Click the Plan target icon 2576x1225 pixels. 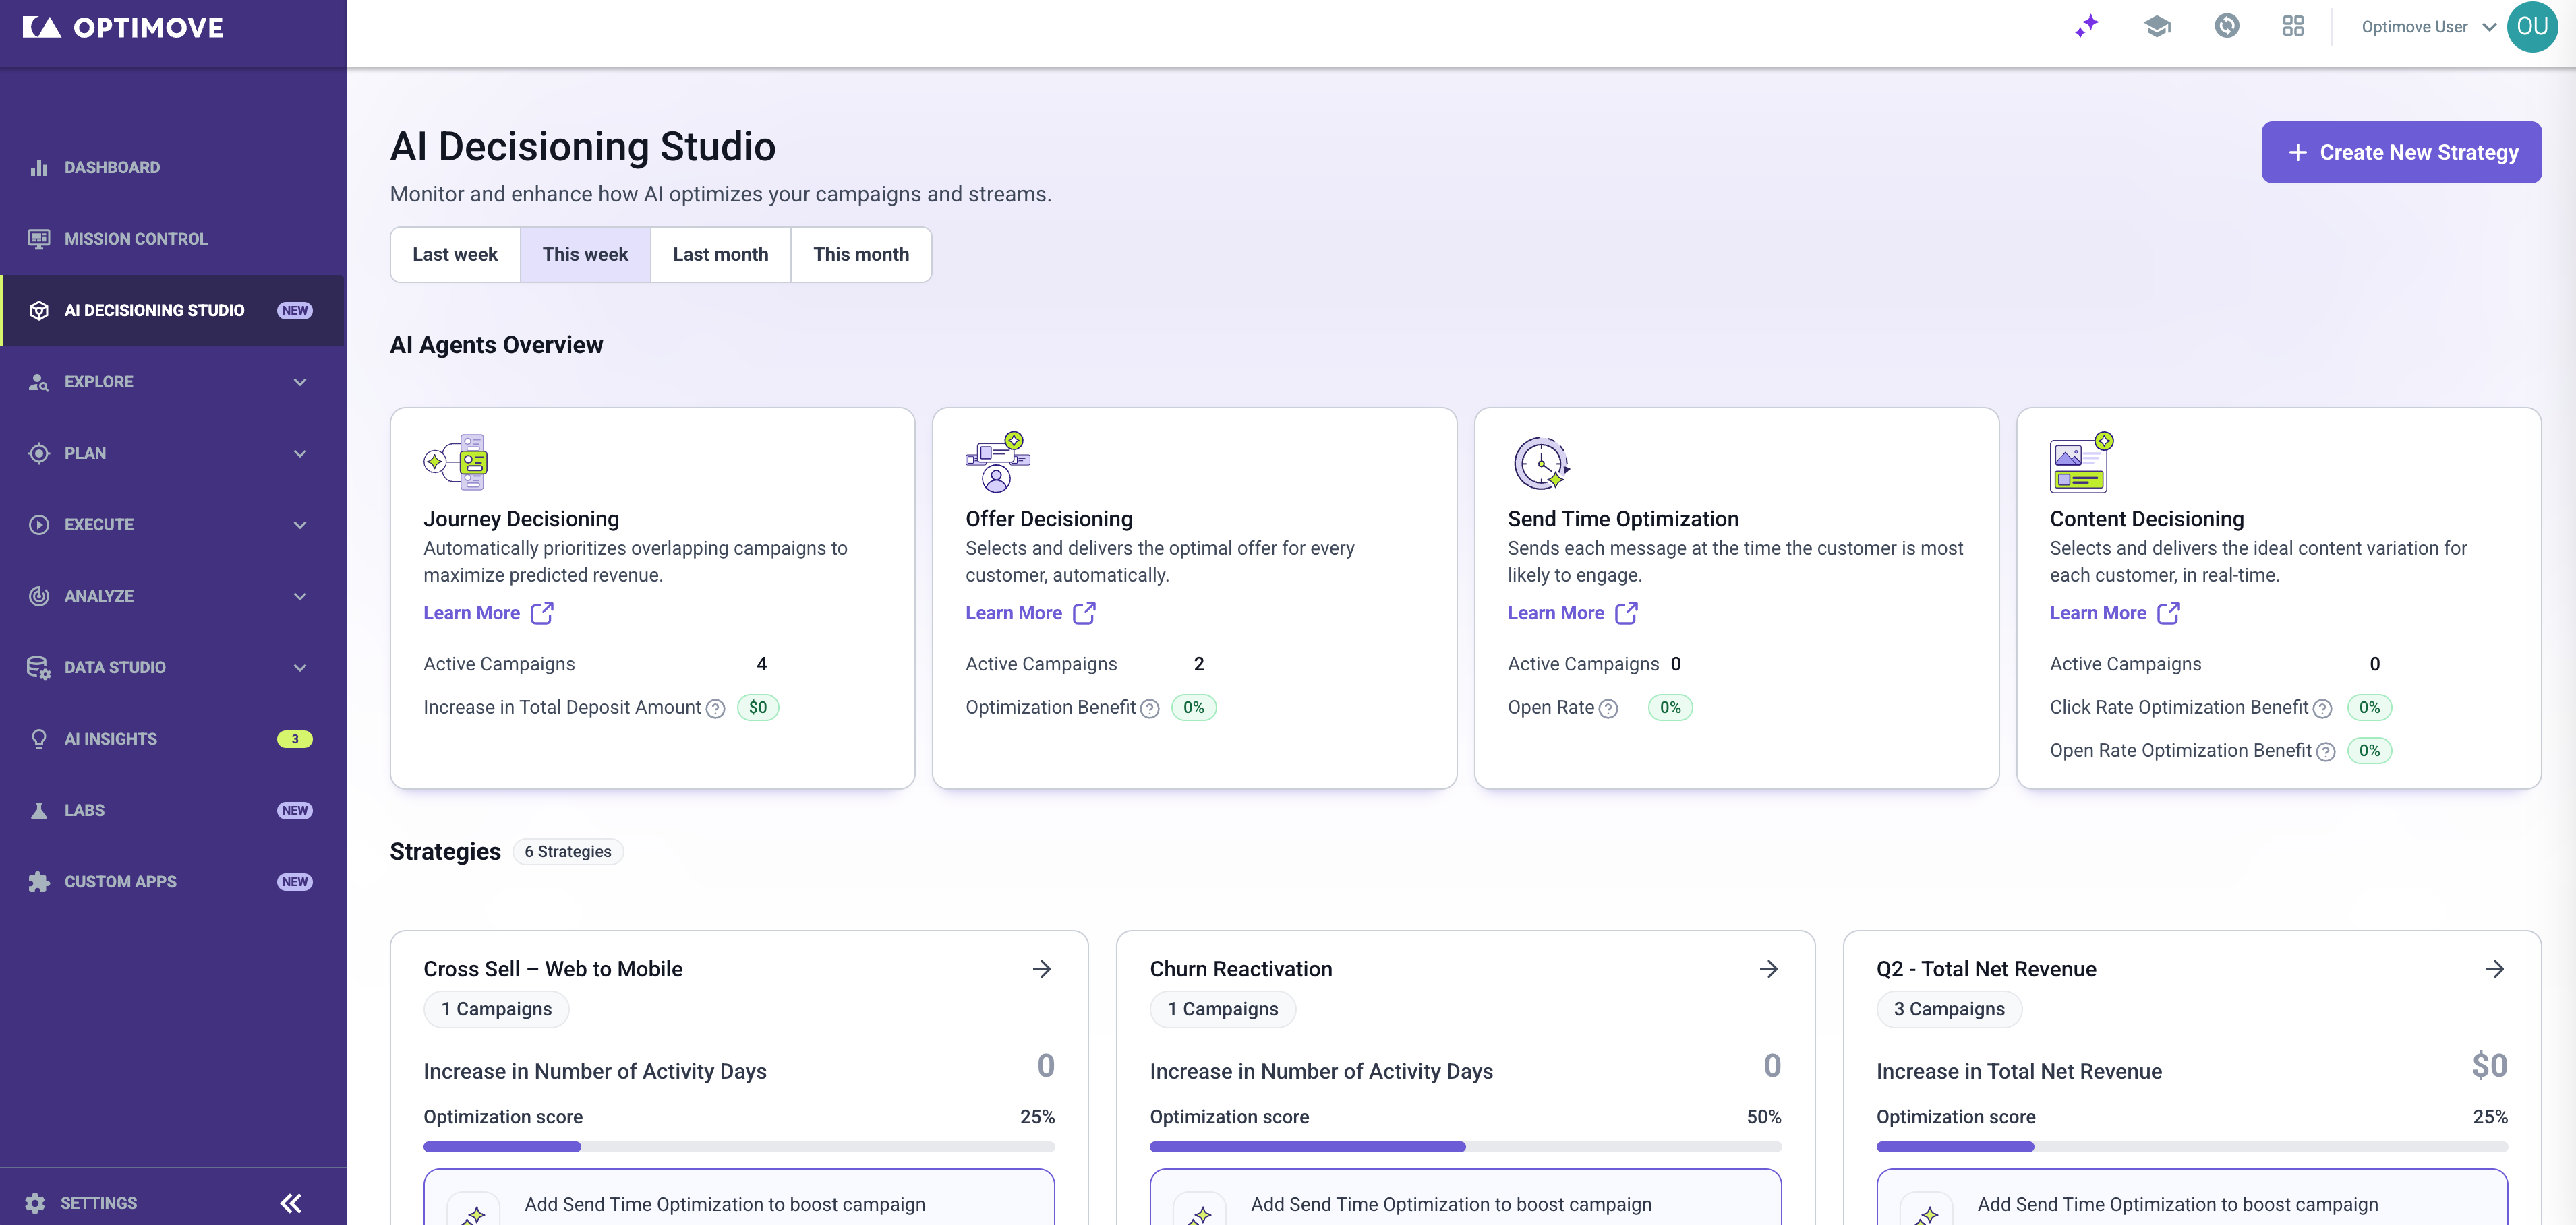[x=39, y=453]
